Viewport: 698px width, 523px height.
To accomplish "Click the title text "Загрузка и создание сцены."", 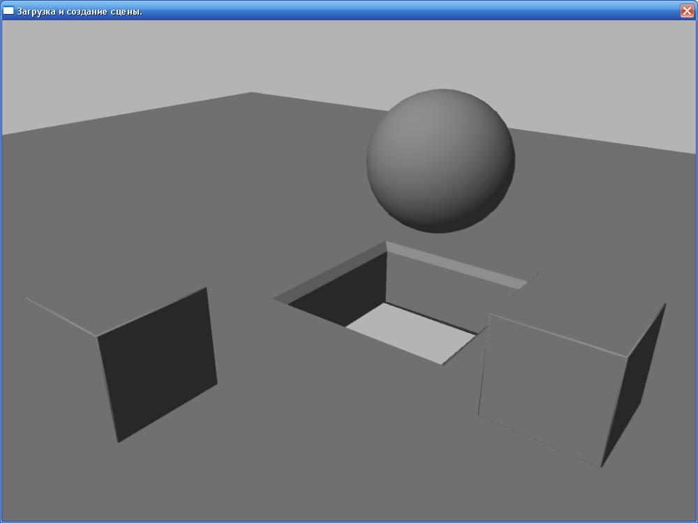I will (80, 12).
